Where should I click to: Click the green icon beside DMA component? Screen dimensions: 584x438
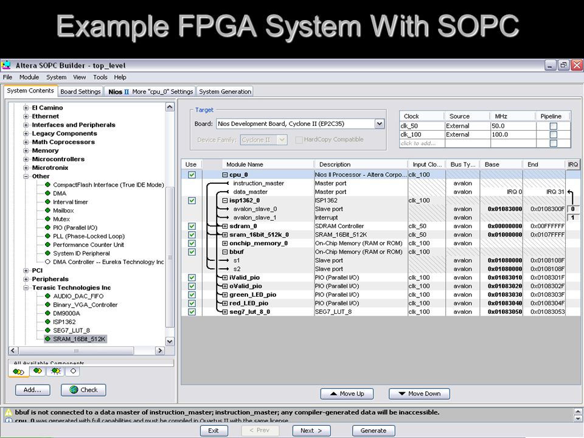[x=47, y=193]
